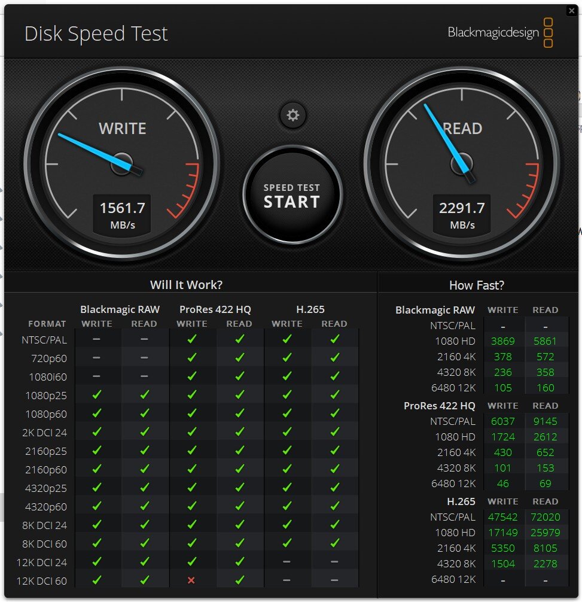Select the 1080p25 format row label
Viewport: 582px width, 602px height.
tap(46, 396)
